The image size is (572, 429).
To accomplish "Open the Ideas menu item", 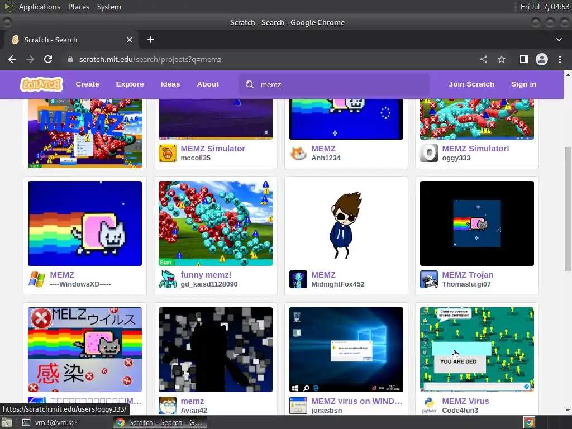I will click(x=170, y=84).
